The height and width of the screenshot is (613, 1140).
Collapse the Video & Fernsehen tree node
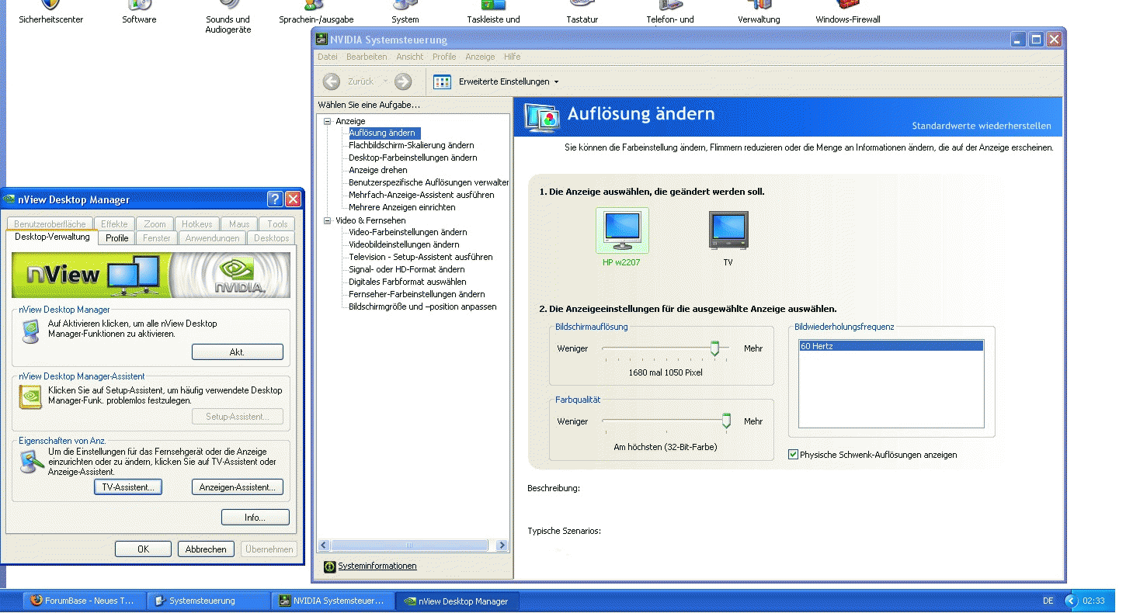click(327, 220)
